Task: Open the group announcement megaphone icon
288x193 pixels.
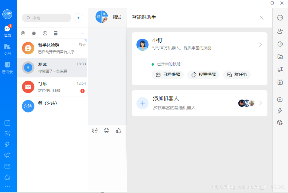Action: pos(280,69)
